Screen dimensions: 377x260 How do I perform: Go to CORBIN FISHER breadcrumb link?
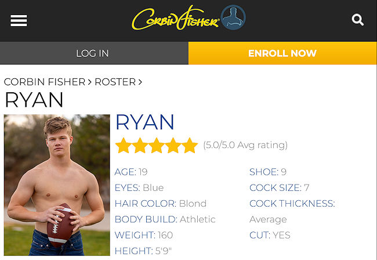pyautogui.click(x=44, y=82)
